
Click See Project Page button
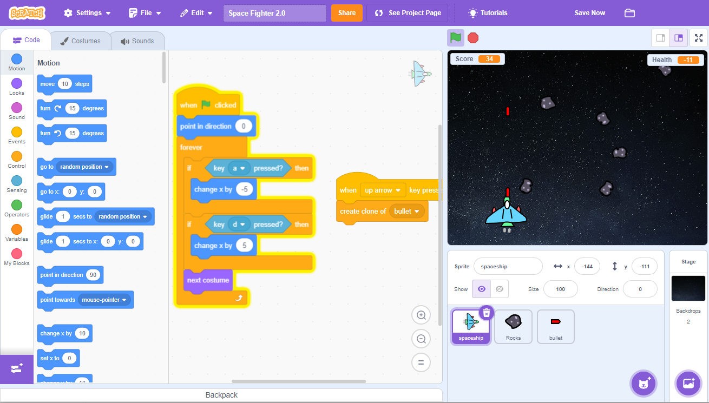(408, 13)
